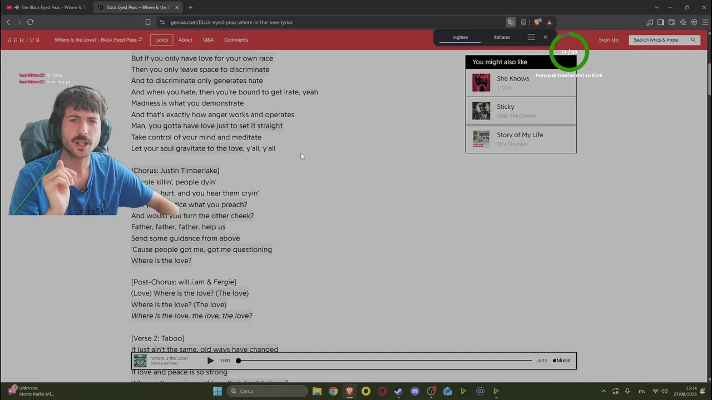Image resolution: width=712 pixels, height=400 pixels.
Task: Click the lyric 'Send some guidance from above'
Action: tap(186, 238)
